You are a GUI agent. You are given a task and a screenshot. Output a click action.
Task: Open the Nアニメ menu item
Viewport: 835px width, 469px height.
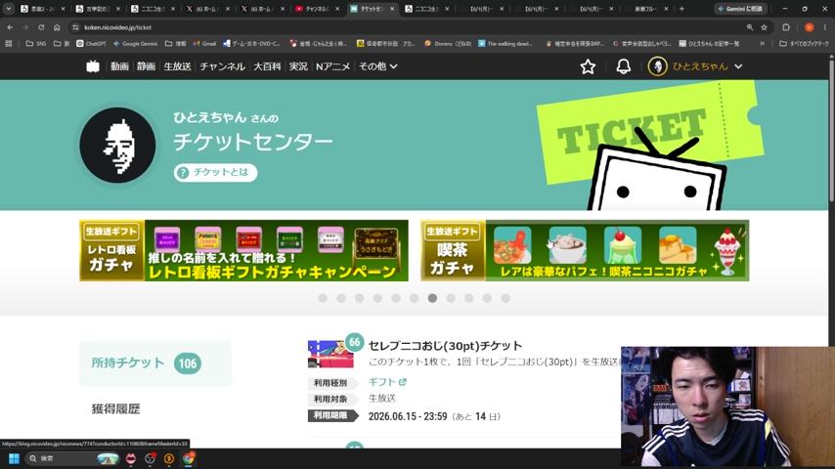332,66
